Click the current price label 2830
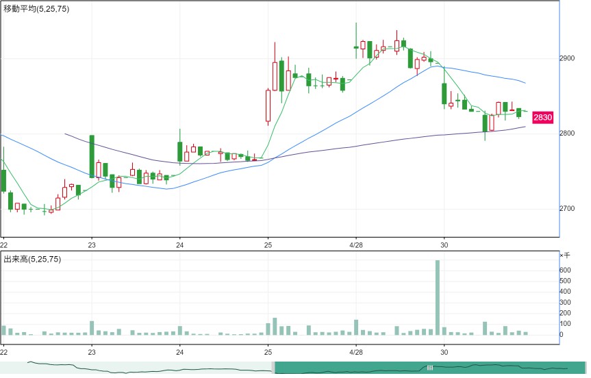Image resolution: width=591 pixels, height=378 pixels. click(x=542, y=118)
